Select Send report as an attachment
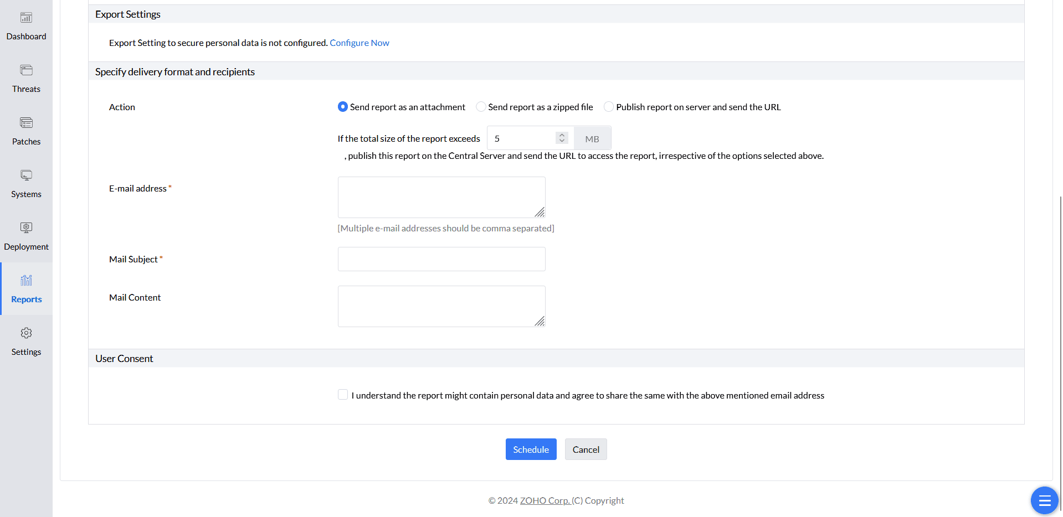Screen dimensions: 1063x517 (x=343, y=107)
